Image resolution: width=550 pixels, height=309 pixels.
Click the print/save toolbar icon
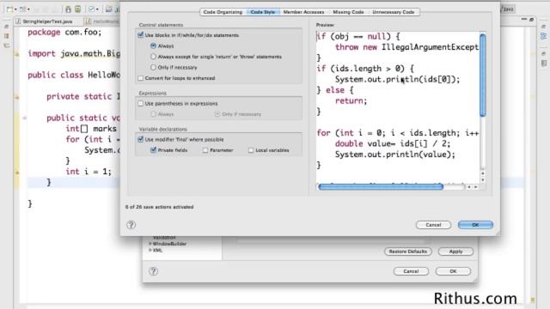coord(109,9)
